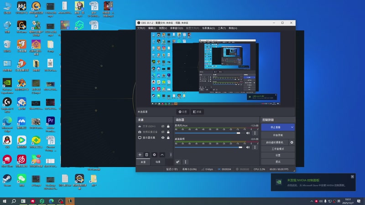Select the 文本 (GDI+) source row
365x205 pixels.
pyautogui.click(x=154, y=126)
